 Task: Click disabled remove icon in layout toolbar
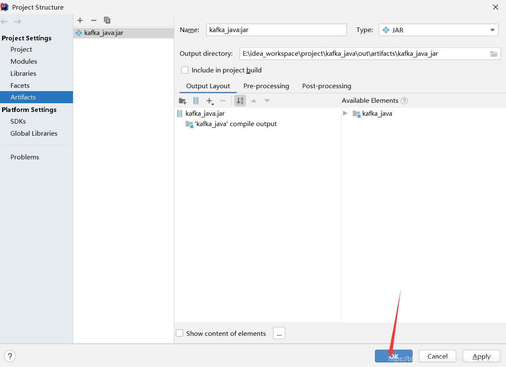click(x=223, y=101)
